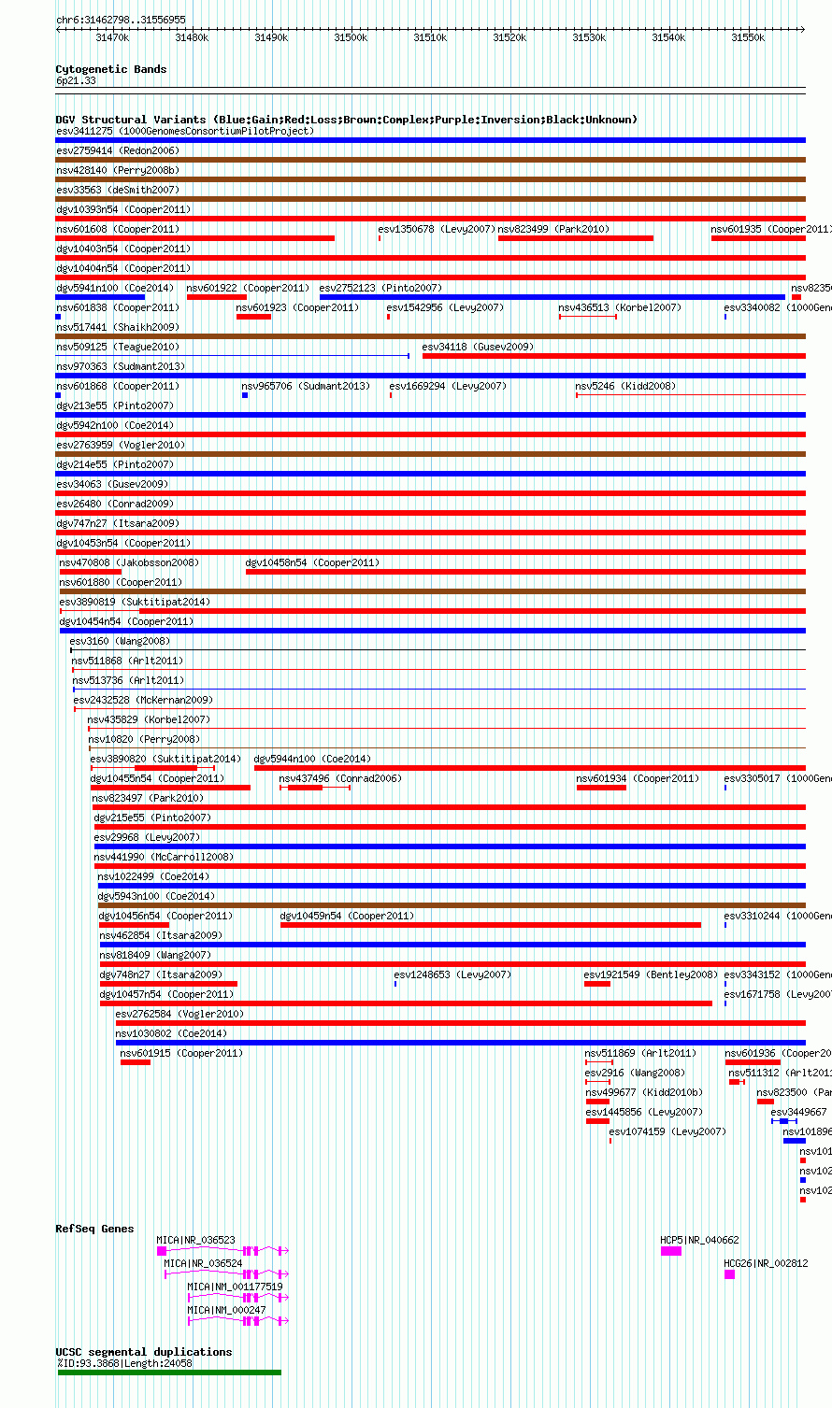
Task: Click esv29968 (Levy2007) label
Action: (147, 837)
